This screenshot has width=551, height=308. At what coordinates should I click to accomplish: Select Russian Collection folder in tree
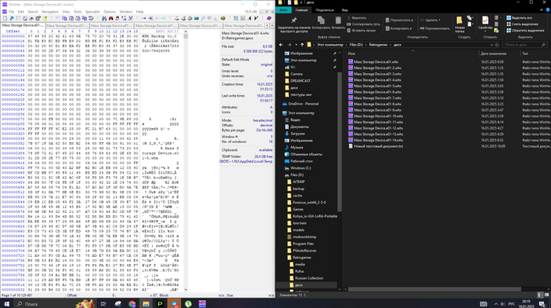coord(309,278)
